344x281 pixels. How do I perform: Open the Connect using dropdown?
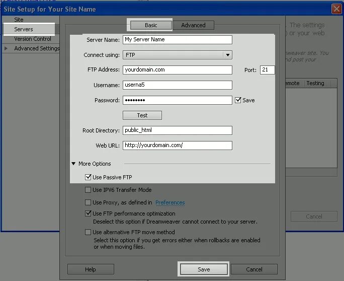pos(177,55)
